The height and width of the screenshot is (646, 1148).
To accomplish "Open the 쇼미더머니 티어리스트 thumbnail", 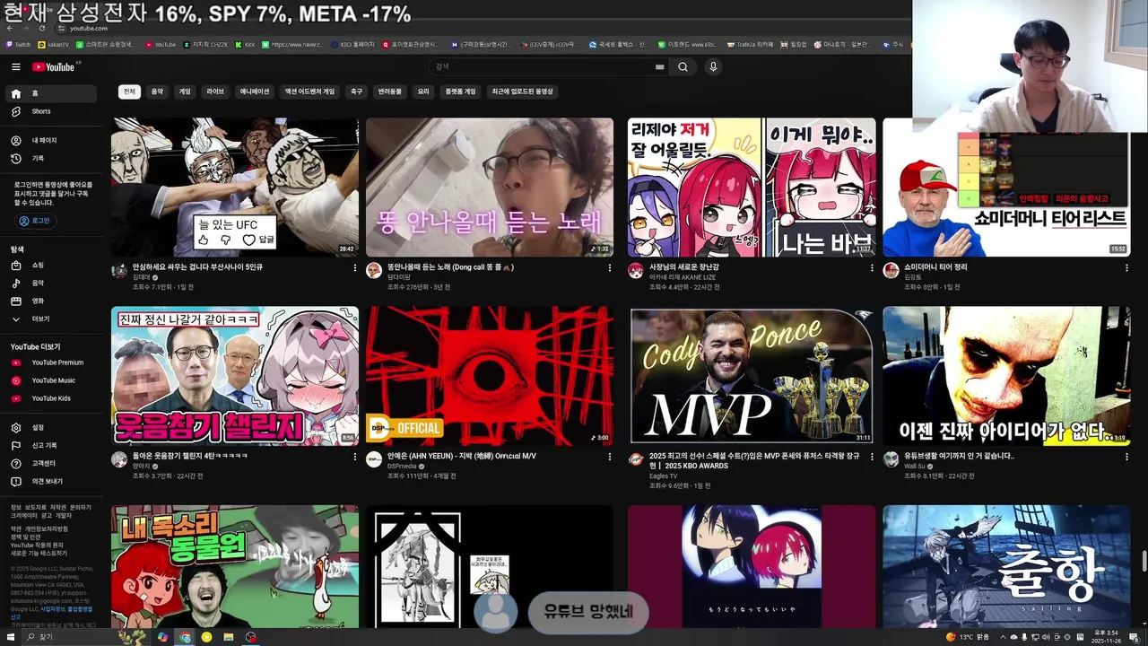I will 1006,188.
